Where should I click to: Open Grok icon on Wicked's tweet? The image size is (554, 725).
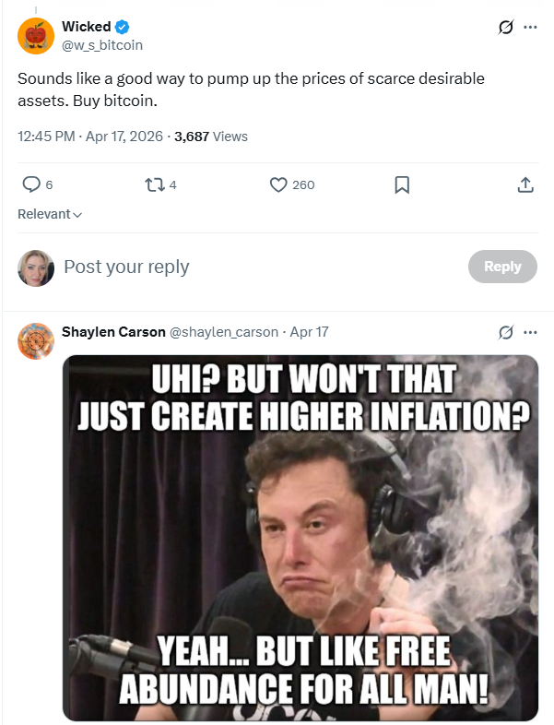(x=505, y=28)
